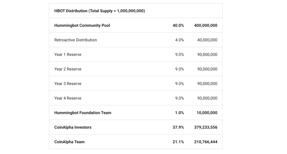The image size is (287, 154).
Task: Select the Year 3 Reserve label
Action: (68, 84)
